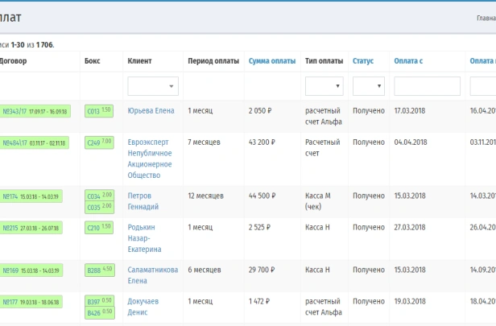The height and width of the screenshot is (326, 496).
Task: Sort by Оплата с column header
Action: [x=408, y=61]
